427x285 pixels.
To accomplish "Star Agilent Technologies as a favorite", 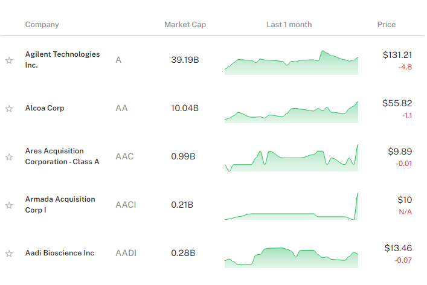I will click(9, 60).
